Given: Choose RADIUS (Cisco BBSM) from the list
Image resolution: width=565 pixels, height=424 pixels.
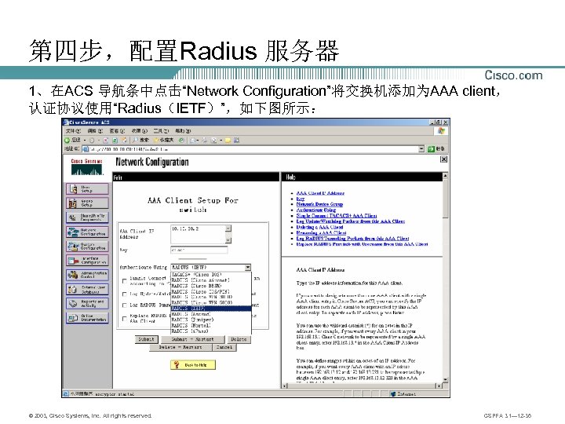Looking at the screenshot, I should pyautogui.click(x=211, y=286).
